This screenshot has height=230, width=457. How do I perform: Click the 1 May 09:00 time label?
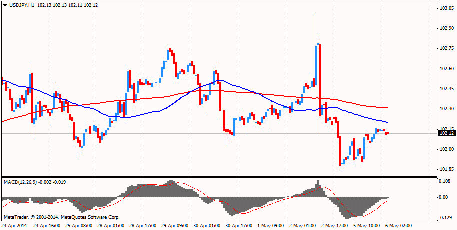270,226
